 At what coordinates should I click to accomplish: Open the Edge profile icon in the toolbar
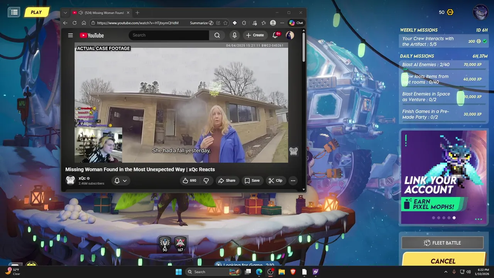[273, 23]
